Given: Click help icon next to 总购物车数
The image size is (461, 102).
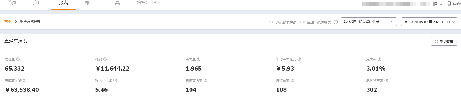Looking at the screenshot, I should click(x=386, y=81).
